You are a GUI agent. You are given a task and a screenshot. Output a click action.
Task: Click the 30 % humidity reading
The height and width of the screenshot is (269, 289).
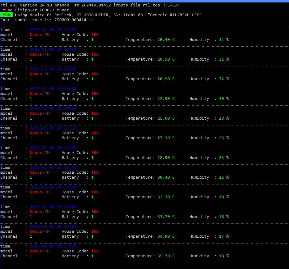point(224,99)
